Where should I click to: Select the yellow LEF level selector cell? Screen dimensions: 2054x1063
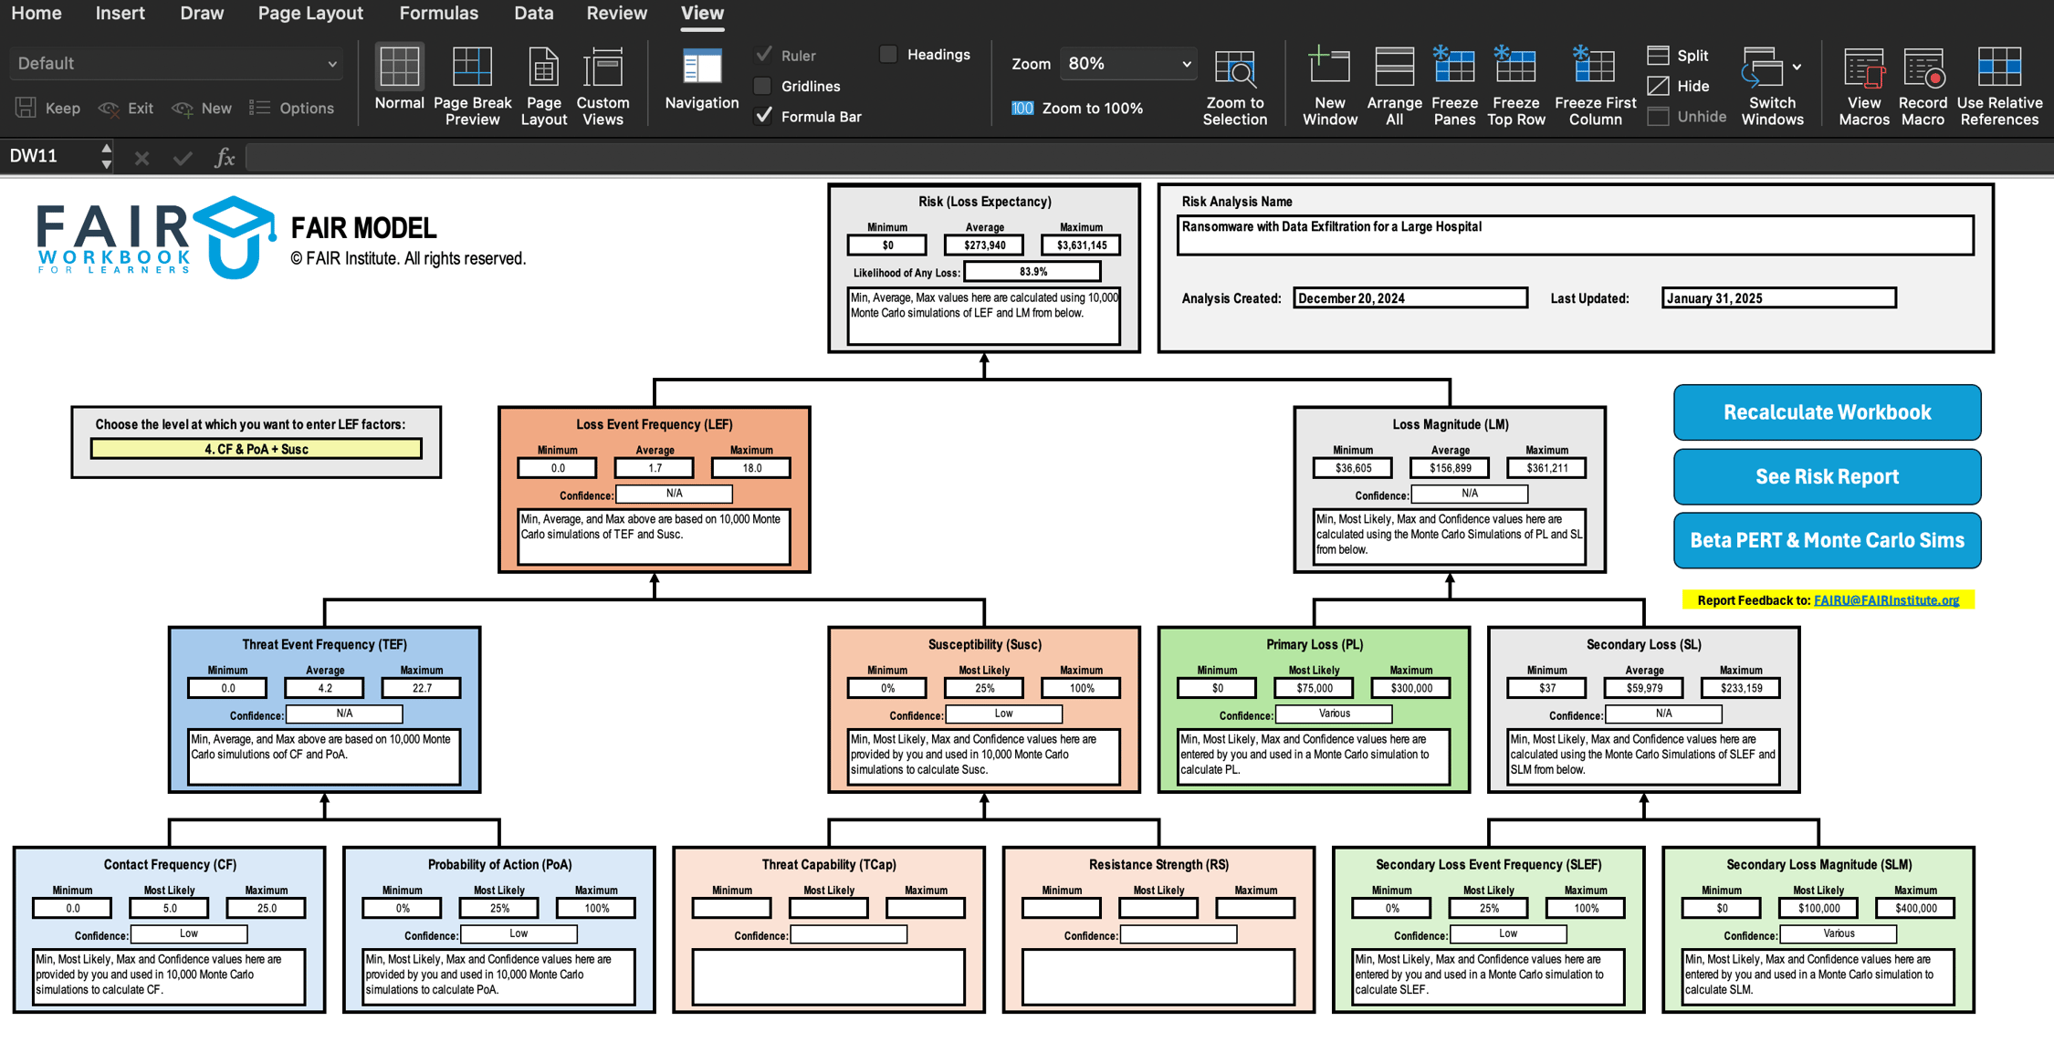pyautogui.click(x=256, y=449)
